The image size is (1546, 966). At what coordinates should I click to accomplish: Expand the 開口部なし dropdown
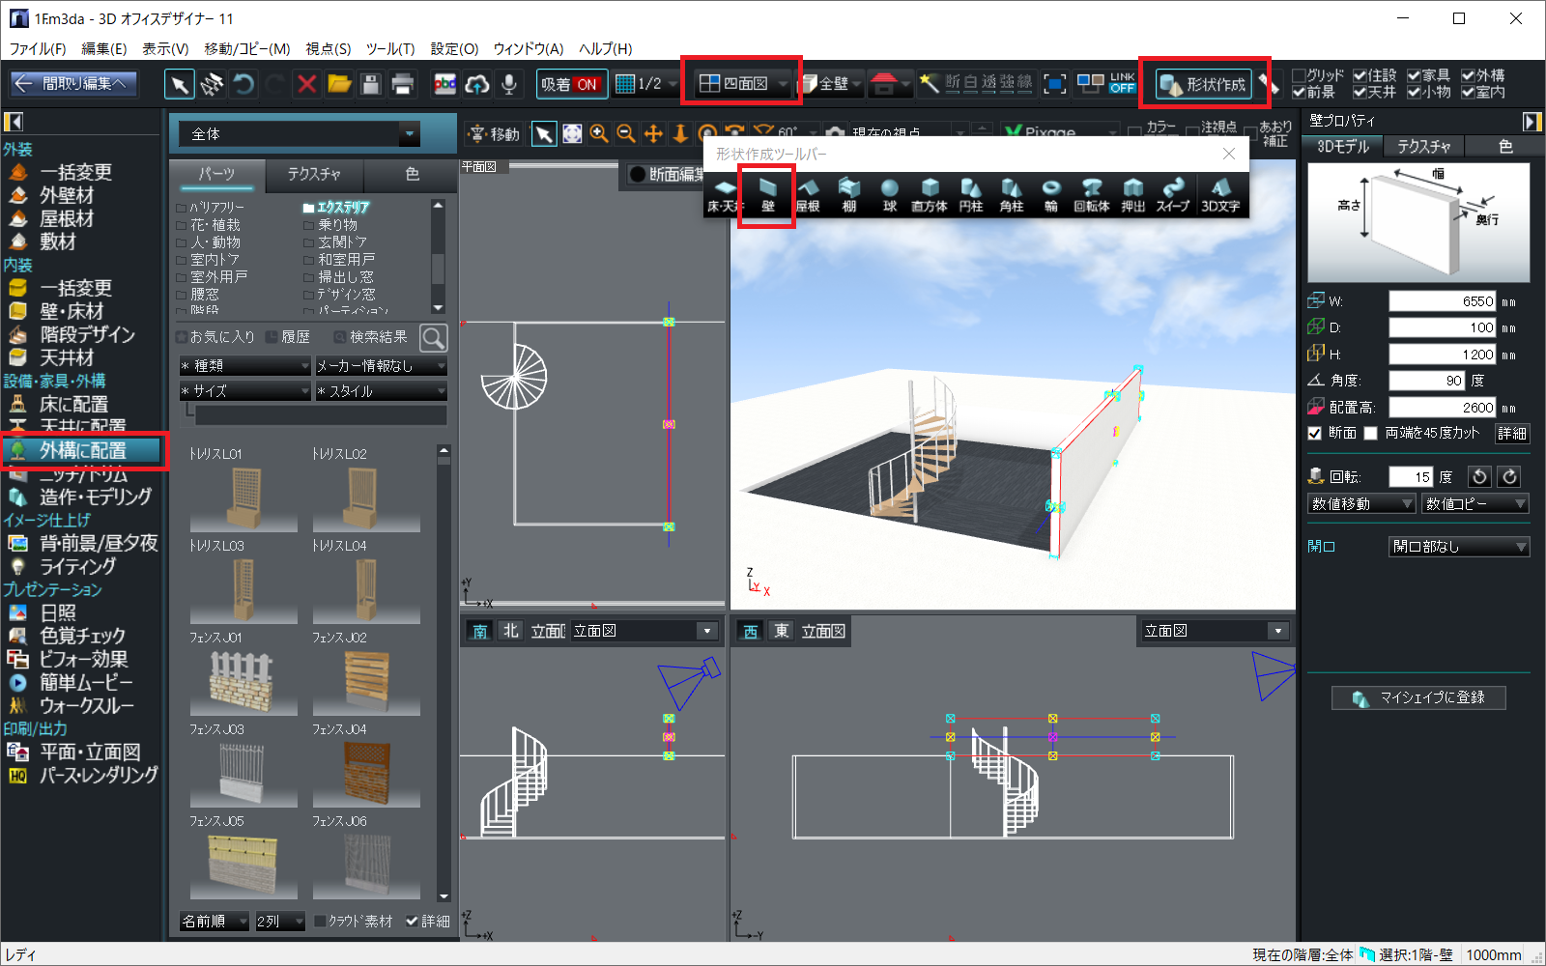1458,547
